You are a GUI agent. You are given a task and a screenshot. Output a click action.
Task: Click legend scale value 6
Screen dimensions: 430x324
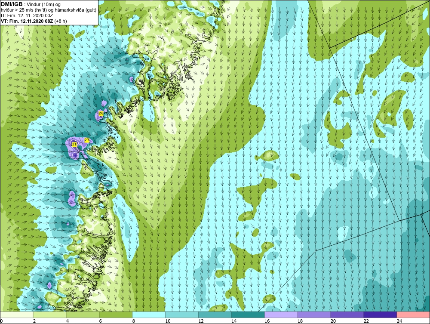pyautogui.click(x=100, y=321)
